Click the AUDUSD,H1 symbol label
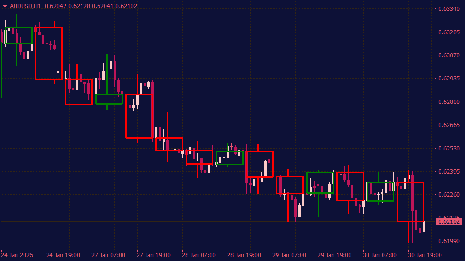465x261 pixels. [x=25, y=6]
